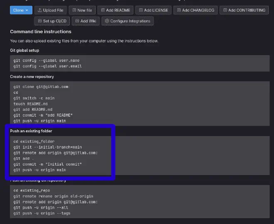This screenshot has width=274, height=224.
Task: Click the 'git init --initial-branch=main' line
Action: (x=47, y=147)
